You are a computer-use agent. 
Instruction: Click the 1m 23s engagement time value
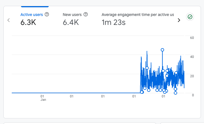(x=113, y=22)
